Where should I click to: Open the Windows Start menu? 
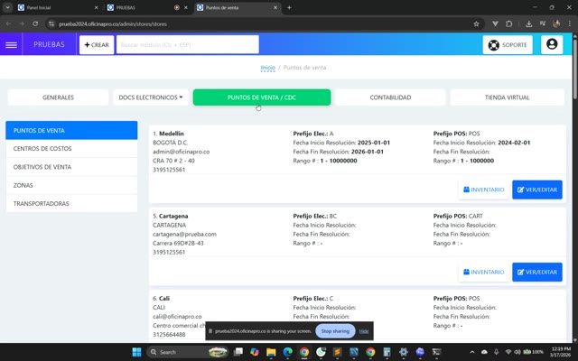pyautogui.click(x=136, y=352)
